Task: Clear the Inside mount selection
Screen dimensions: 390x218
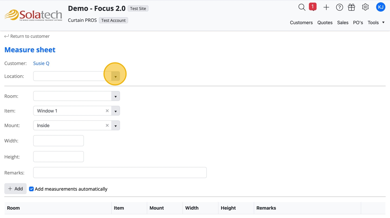Action: 107,126
